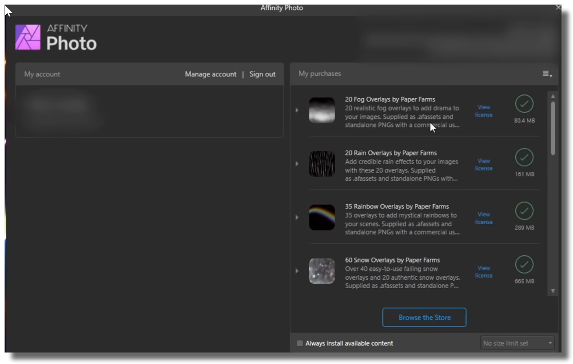The height and width of the screenshot is (364, 573).
Task: Select the 20 Rain Overlays by Paper Farms title
Action: (391, 153)
